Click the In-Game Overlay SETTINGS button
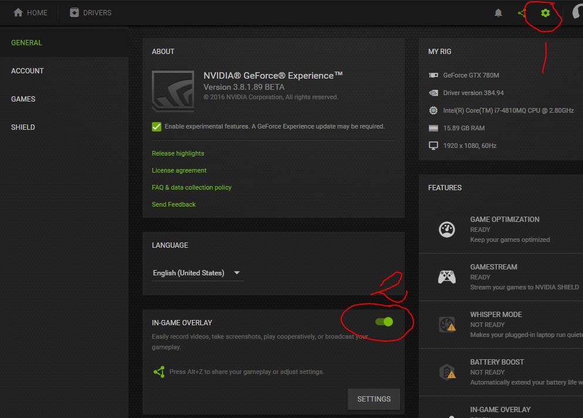Screen dimensions: 583x418 tap(374, 399)
